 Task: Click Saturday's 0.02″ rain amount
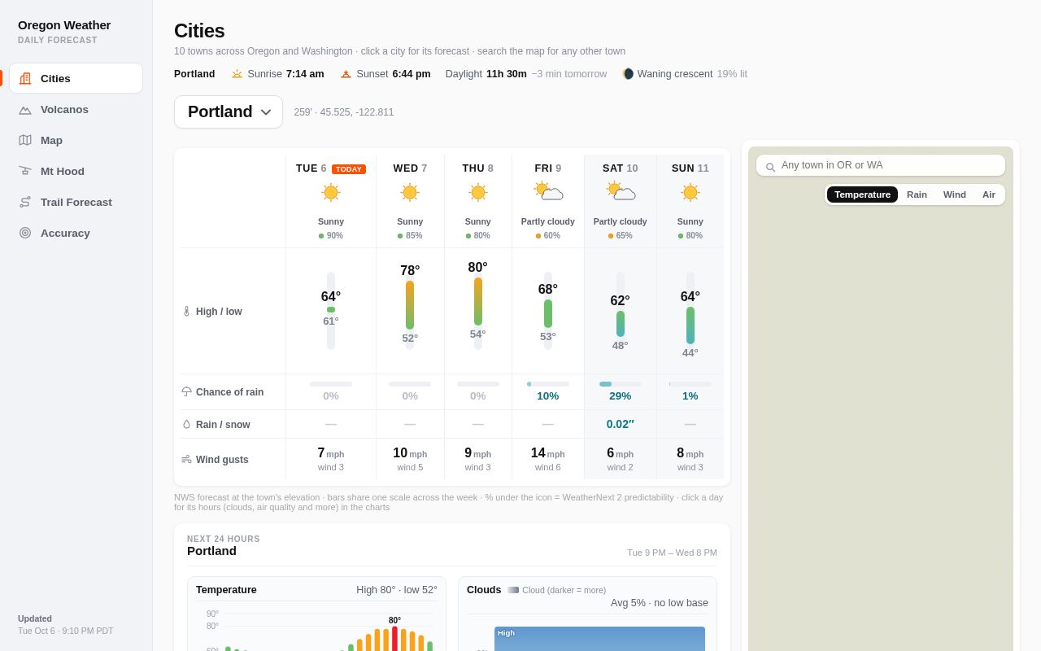point(621,424)
